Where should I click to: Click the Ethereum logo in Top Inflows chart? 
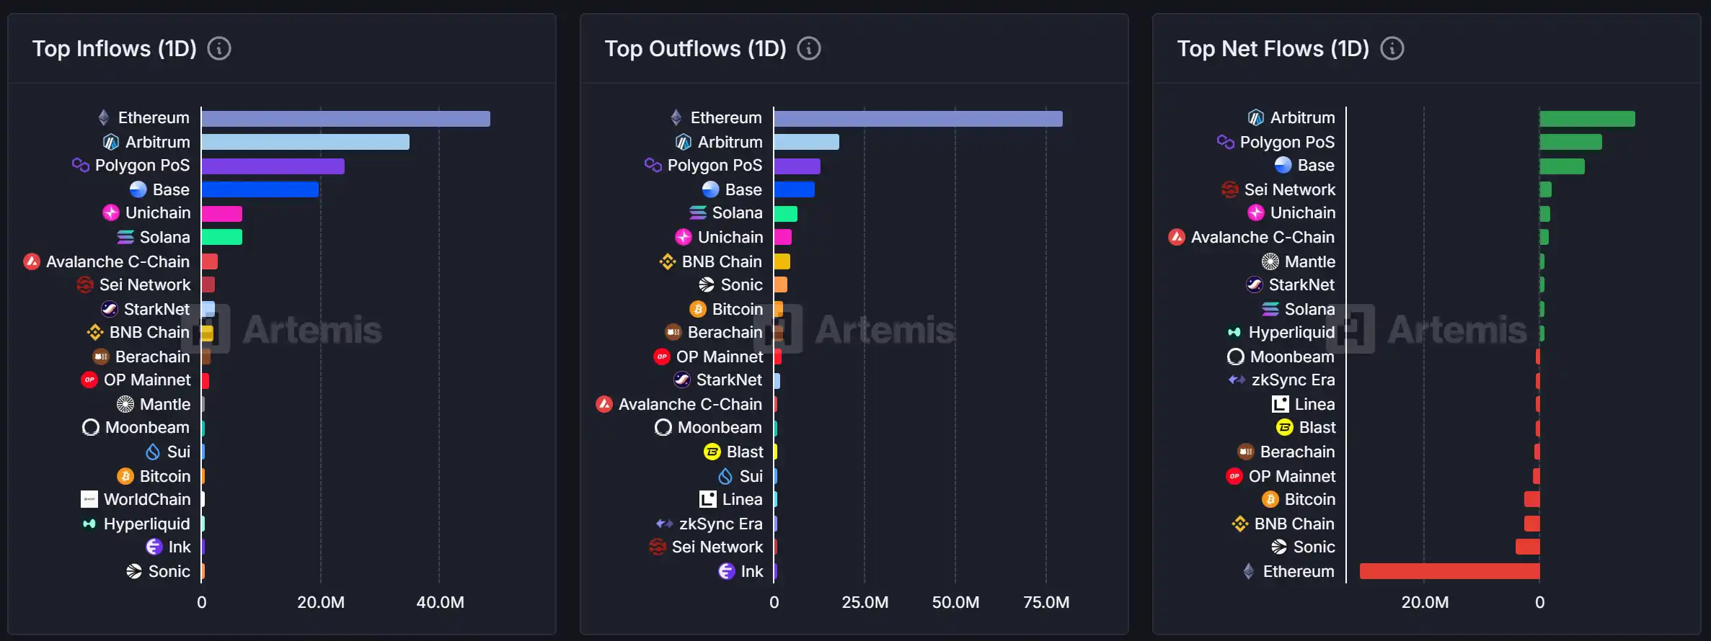tap(104, 117)
